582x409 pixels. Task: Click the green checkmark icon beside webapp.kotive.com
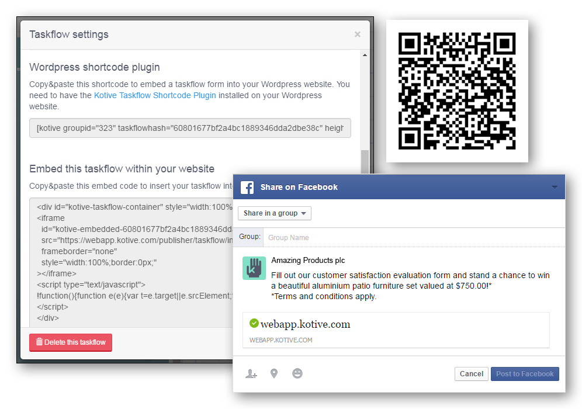(x=254, y=323)
